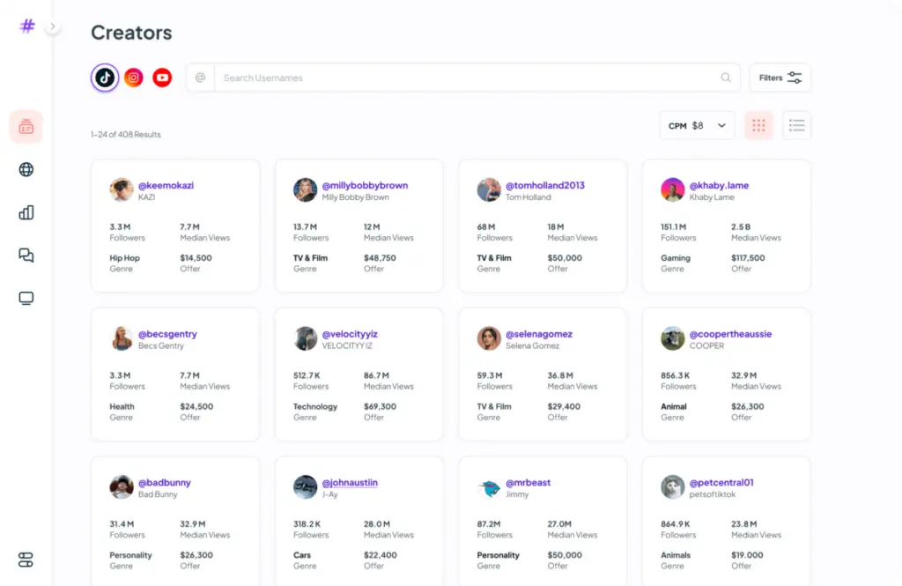Screen dimensions: 902x586
Task: Open the @millybobbybrown profile link
Action: tap(365, 185)
